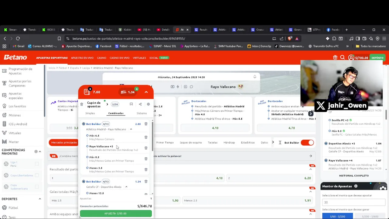
Task: Save the coupon with the bookmark icon
Action: coord(131,104)
